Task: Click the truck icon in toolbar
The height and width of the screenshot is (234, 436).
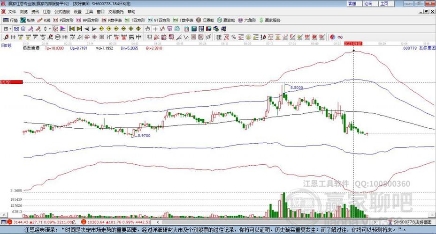Action: point(223,29)
